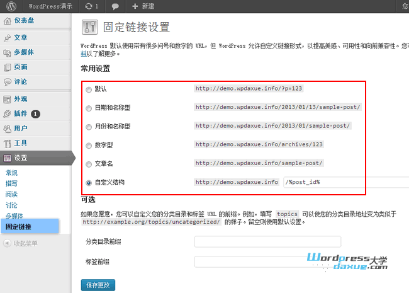This screenshot has width=409, height=293.
Task: Open the comments bubble icon in admin bar
Action: 115,6
